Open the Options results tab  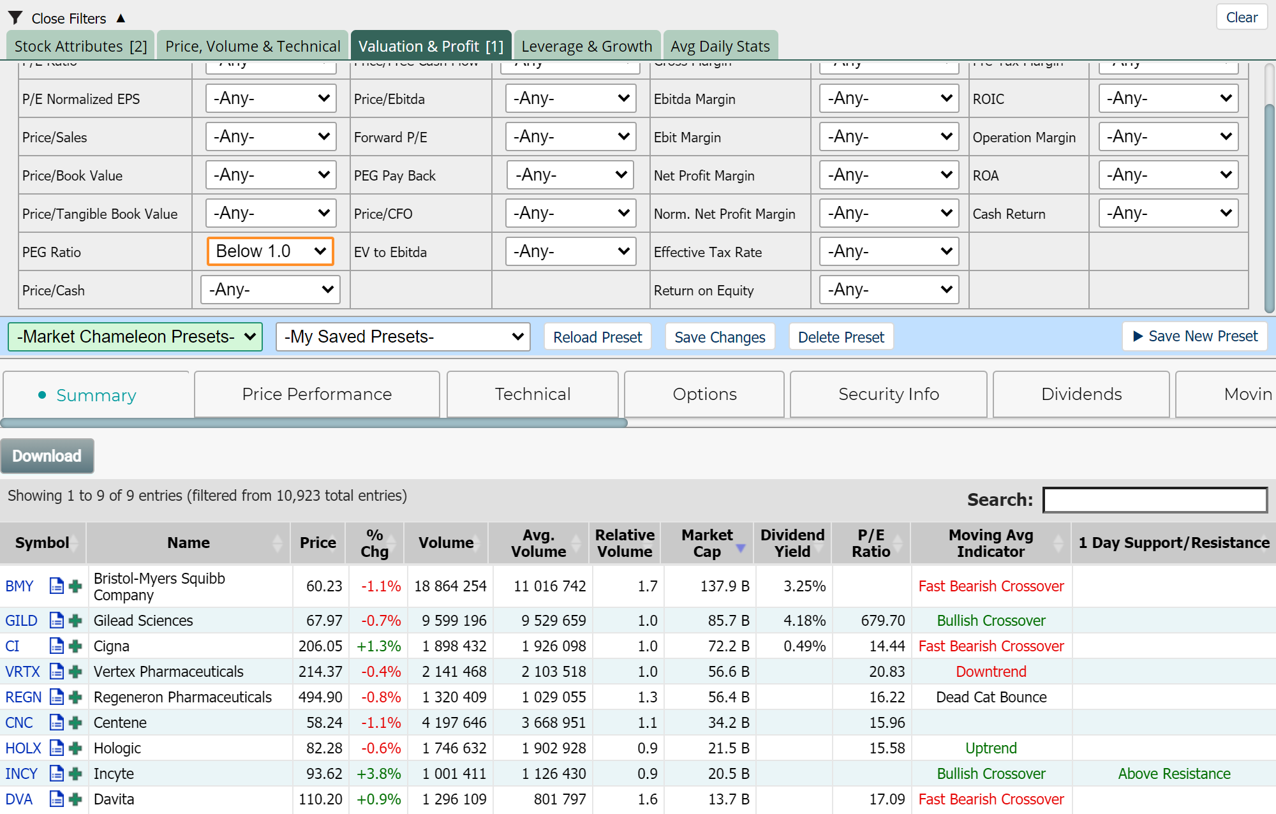[704, 394]
